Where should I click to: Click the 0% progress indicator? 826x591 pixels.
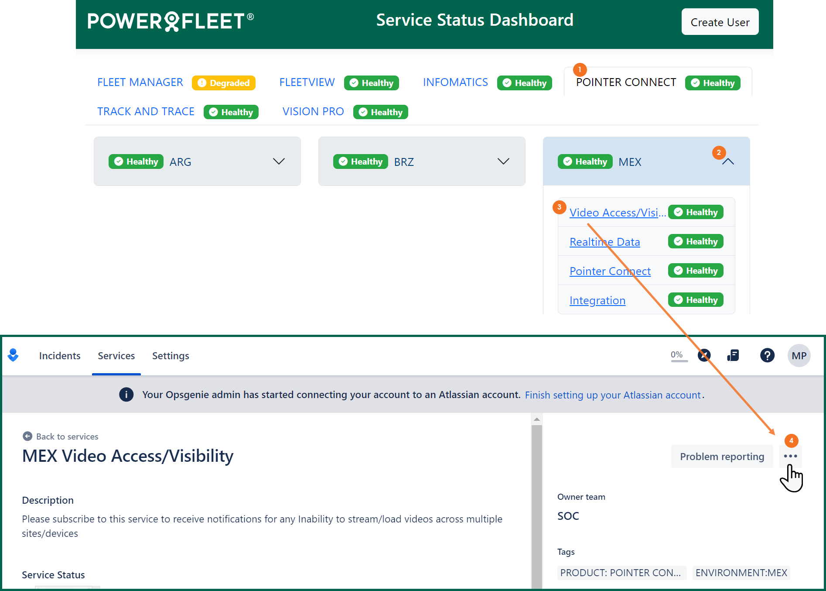(x=679, y=355)
